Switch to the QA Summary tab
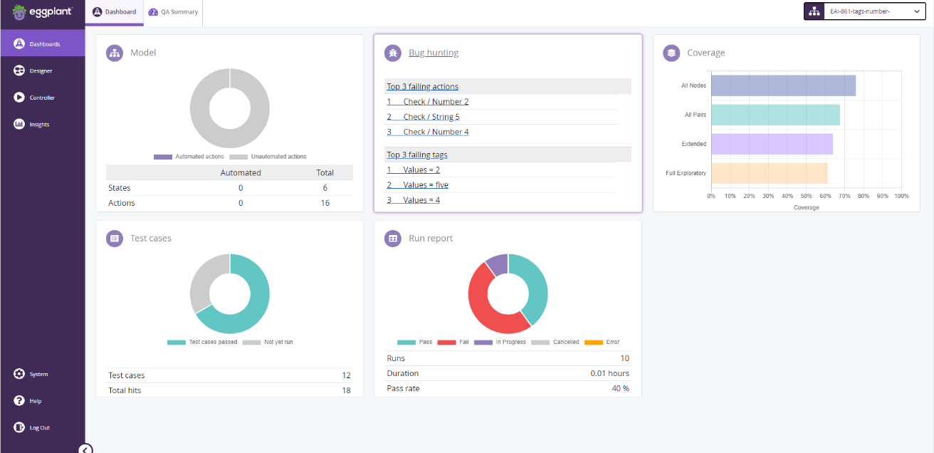The image size is (934, 453). pos(173,12)
